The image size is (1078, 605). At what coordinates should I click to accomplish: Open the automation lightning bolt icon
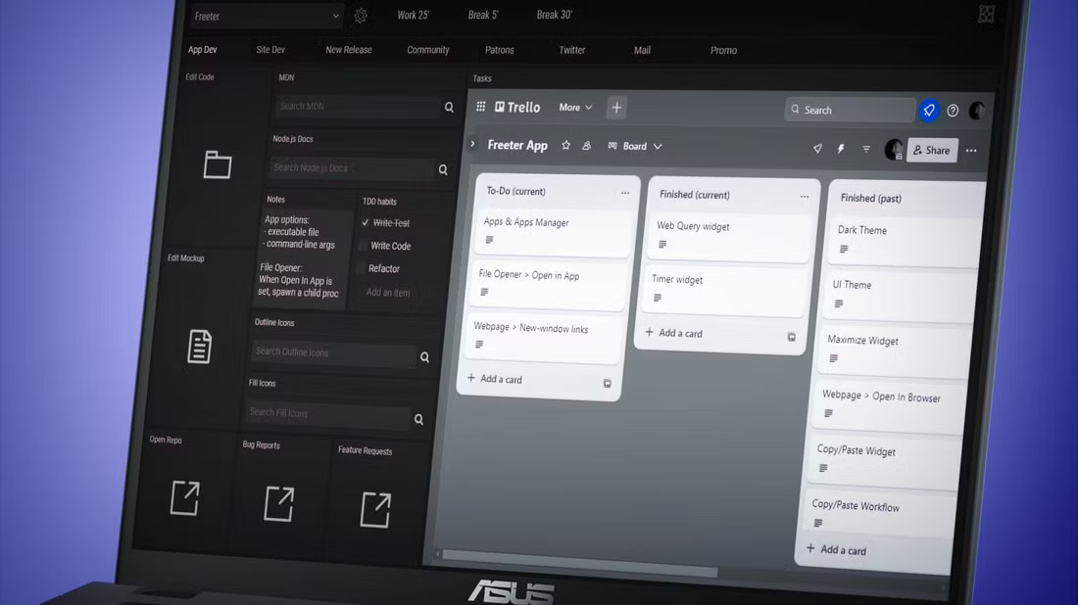point(841,149)
